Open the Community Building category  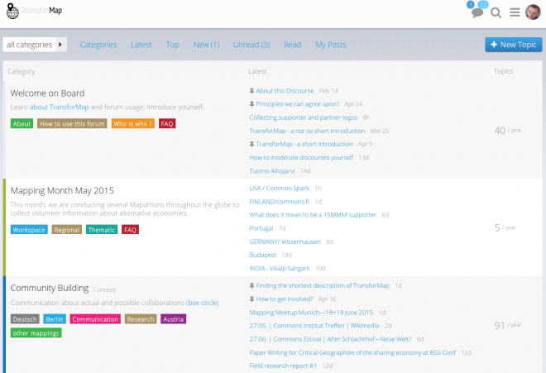coord(50,288)
